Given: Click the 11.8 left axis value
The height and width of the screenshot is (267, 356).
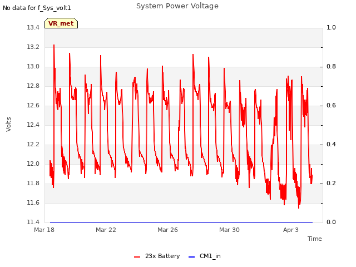Looking at the screenshot, I should click(33, 184).
